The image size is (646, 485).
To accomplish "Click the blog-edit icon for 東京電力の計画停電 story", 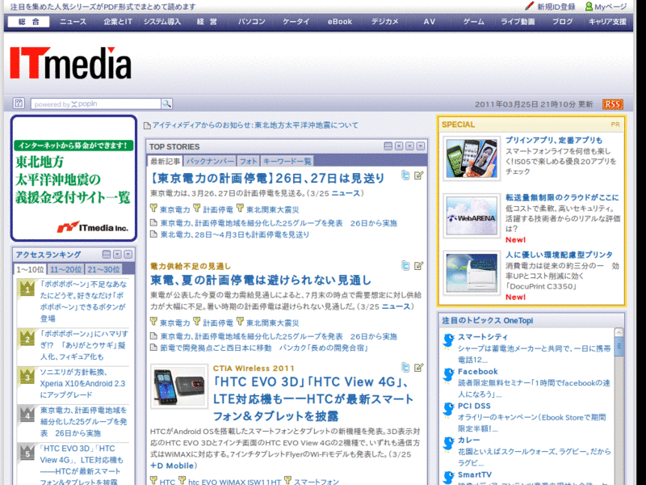I will (x=418, y=175).
